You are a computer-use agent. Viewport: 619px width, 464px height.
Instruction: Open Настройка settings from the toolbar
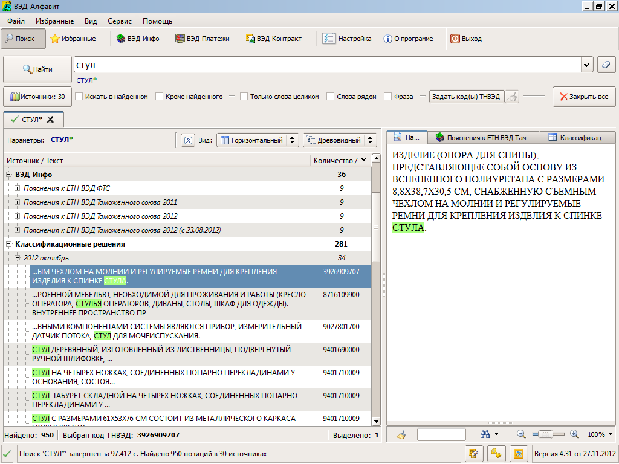coord(347,39)
